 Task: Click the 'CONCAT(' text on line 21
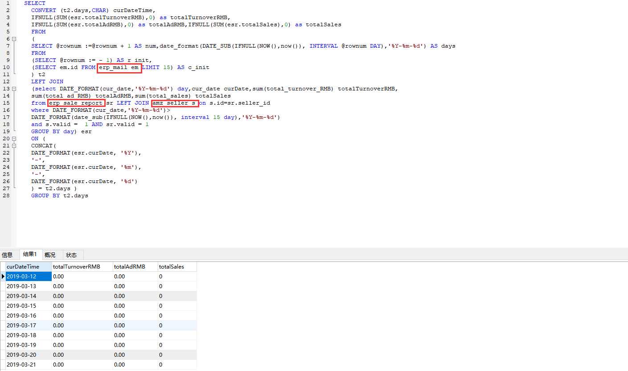tap(44, 146)
